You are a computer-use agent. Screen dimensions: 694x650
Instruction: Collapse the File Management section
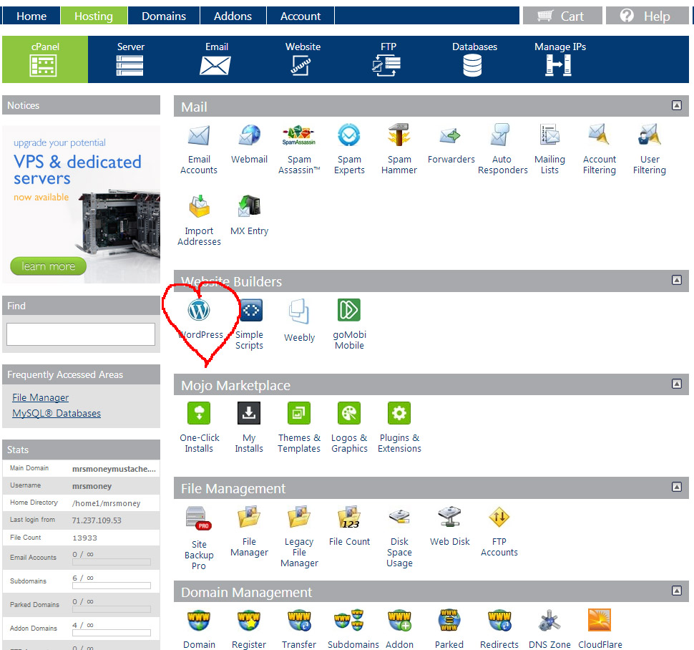(x=676, y=487)
